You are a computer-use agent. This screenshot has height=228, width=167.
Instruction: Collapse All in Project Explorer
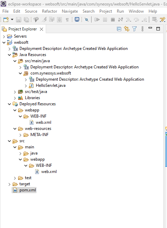[x=119, y=29]
